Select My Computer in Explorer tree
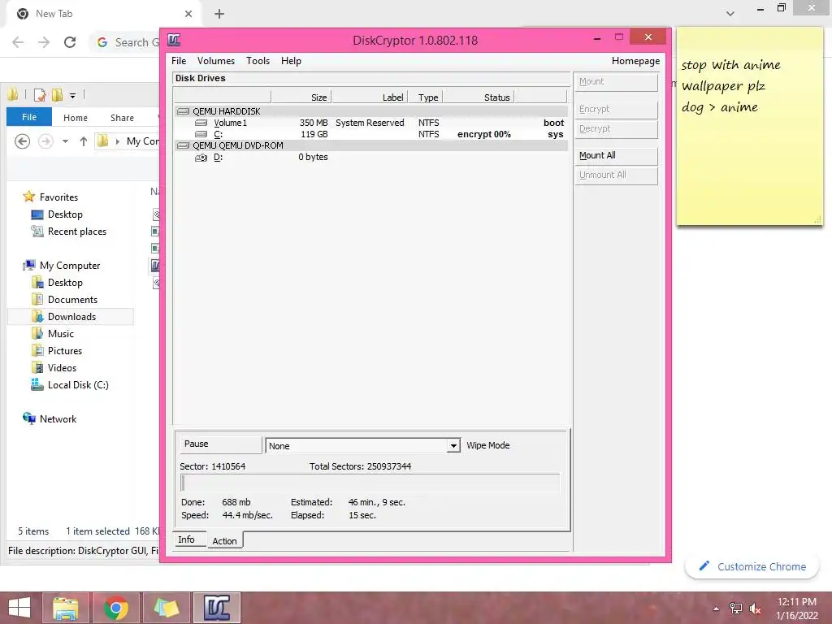Screen dimensions: 832x624 tap(70, 266)
